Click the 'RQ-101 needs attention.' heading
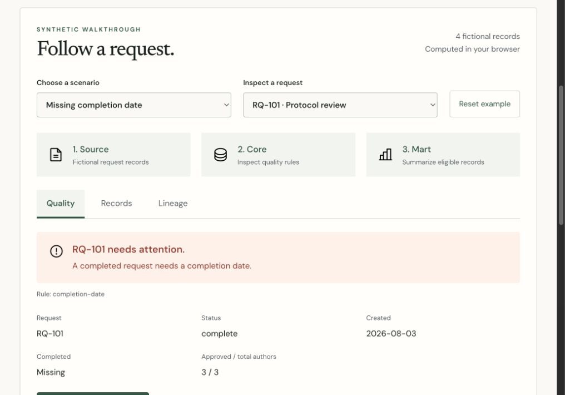This screenshot has width=565, height=395. click(x=128, y=249)
